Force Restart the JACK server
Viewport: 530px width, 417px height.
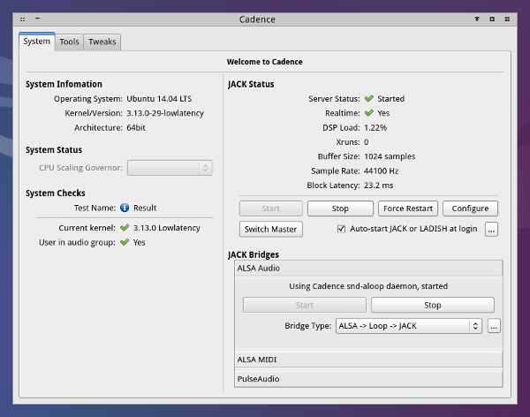click(408, 208)
